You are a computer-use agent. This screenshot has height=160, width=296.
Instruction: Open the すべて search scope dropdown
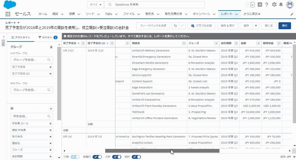(x=96, y=5)
